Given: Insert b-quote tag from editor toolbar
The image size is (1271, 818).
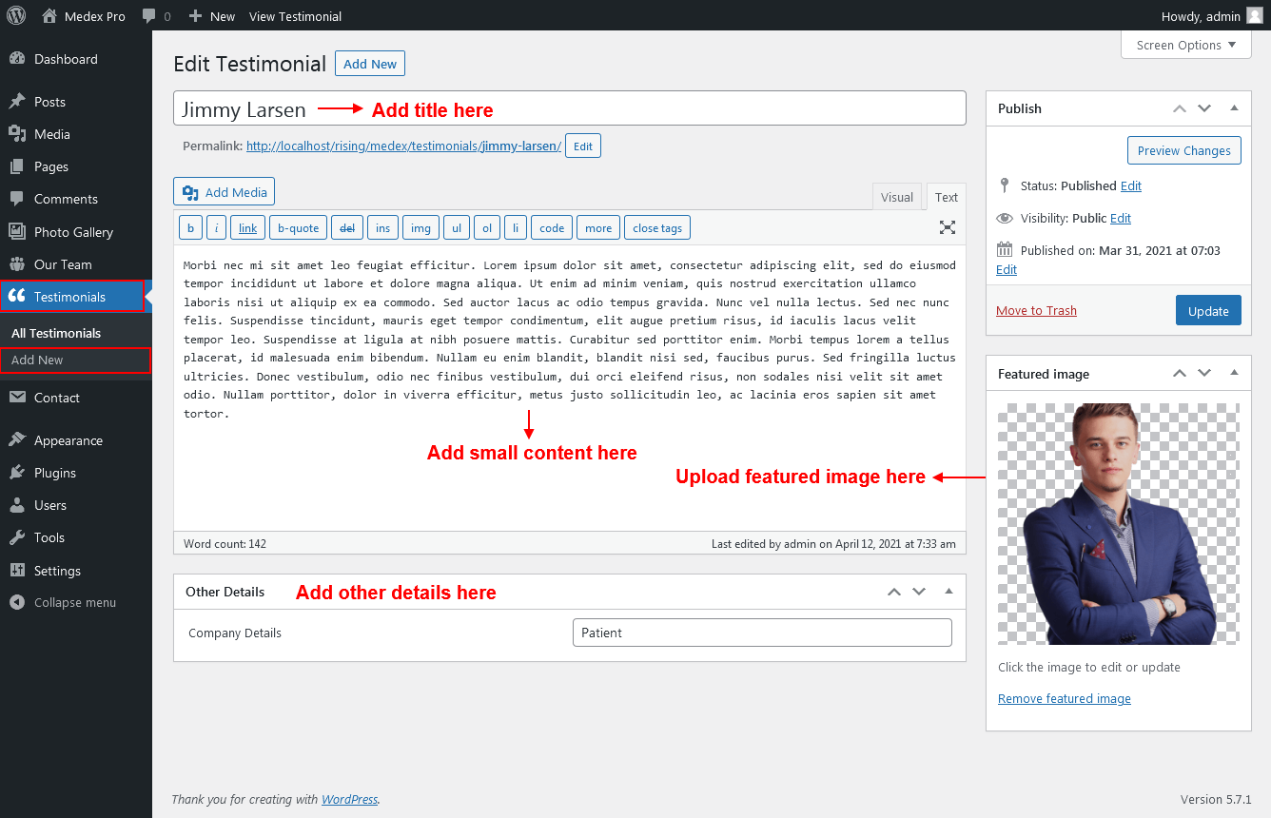Looking at the screenshot, I should pos(298,228).
